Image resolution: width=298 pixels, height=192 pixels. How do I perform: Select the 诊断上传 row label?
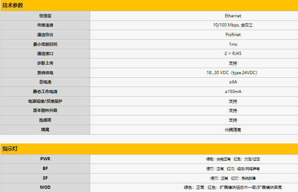point(45,63)
